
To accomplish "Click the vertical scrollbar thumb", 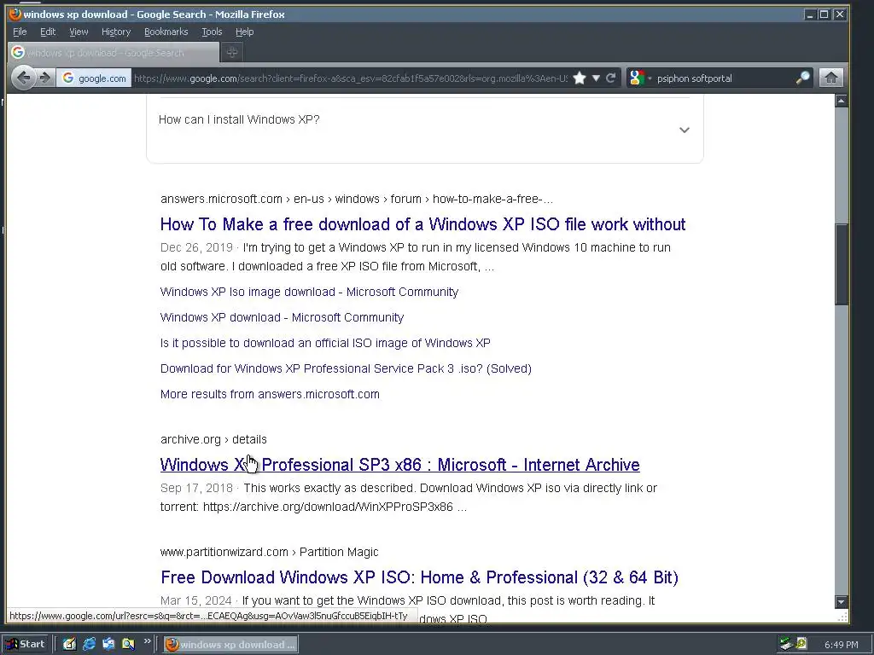I will pyautogui.click(x=841, y=264).
